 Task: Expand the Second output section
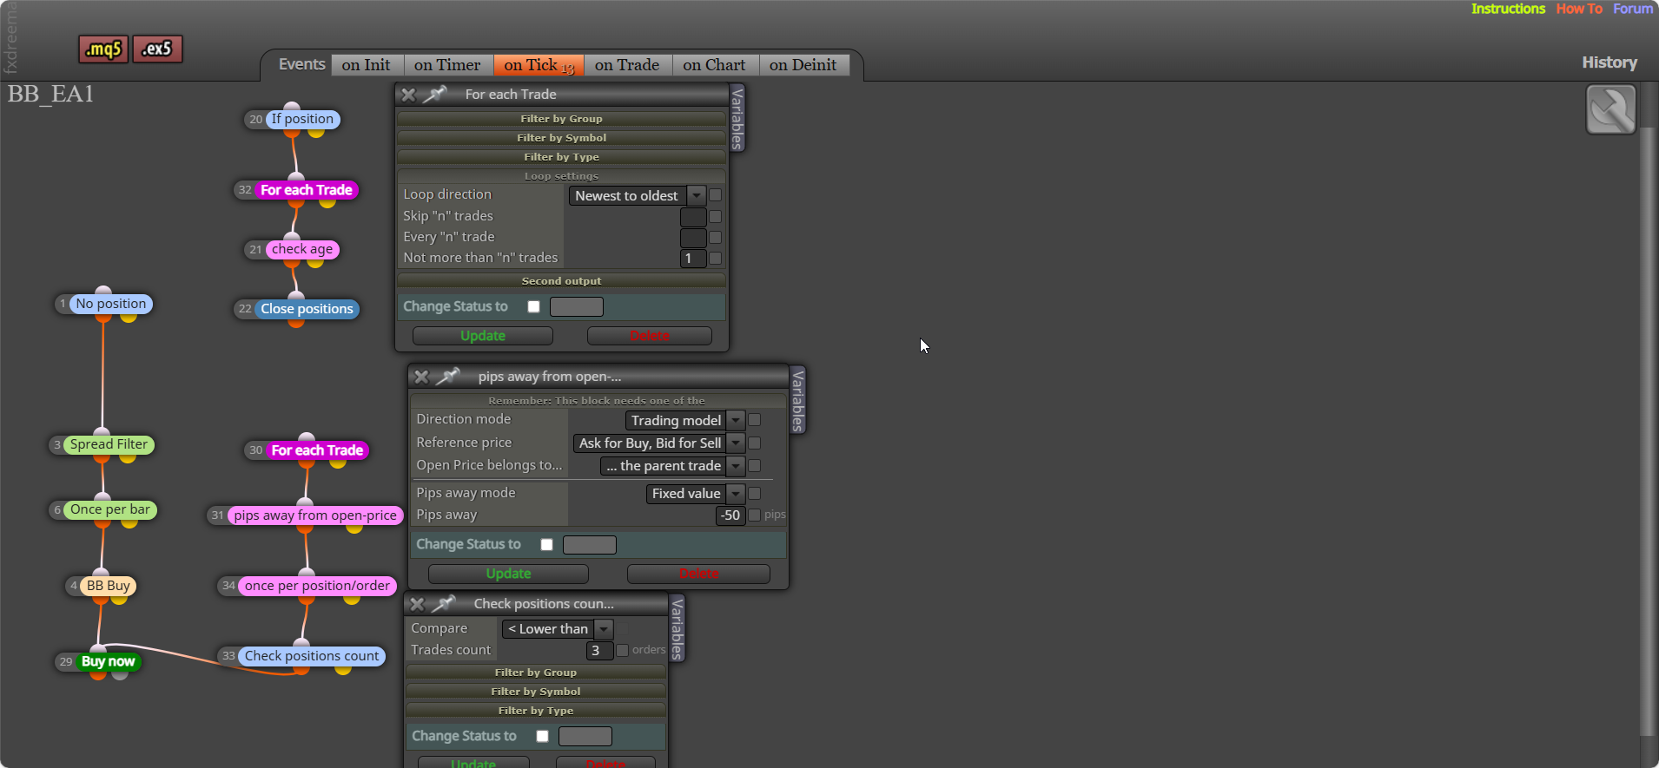tap(561, 281)
